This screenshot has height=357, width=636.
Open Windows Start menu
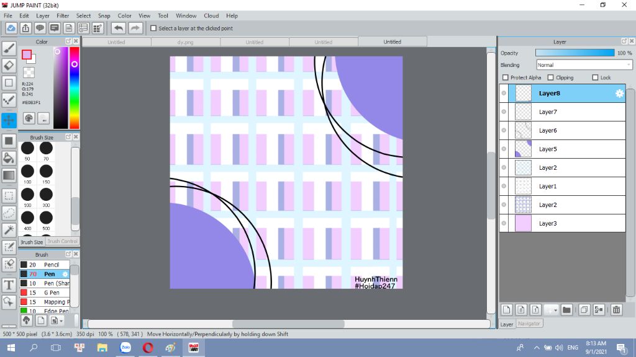coord(11,348)
